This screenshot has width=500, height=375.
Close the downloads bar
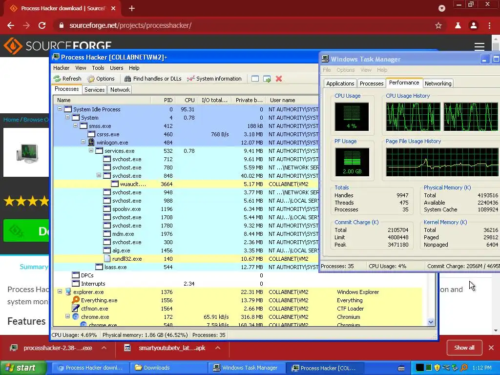tap(491, 348)
